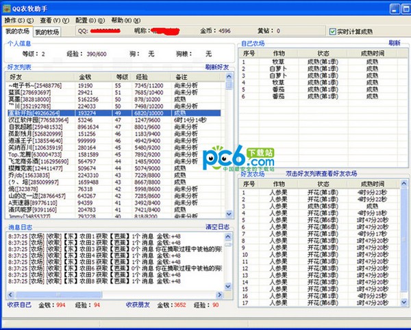Open the 配置(O) menu
Screen dimensions: 411x330
click(x=90, y=20)
